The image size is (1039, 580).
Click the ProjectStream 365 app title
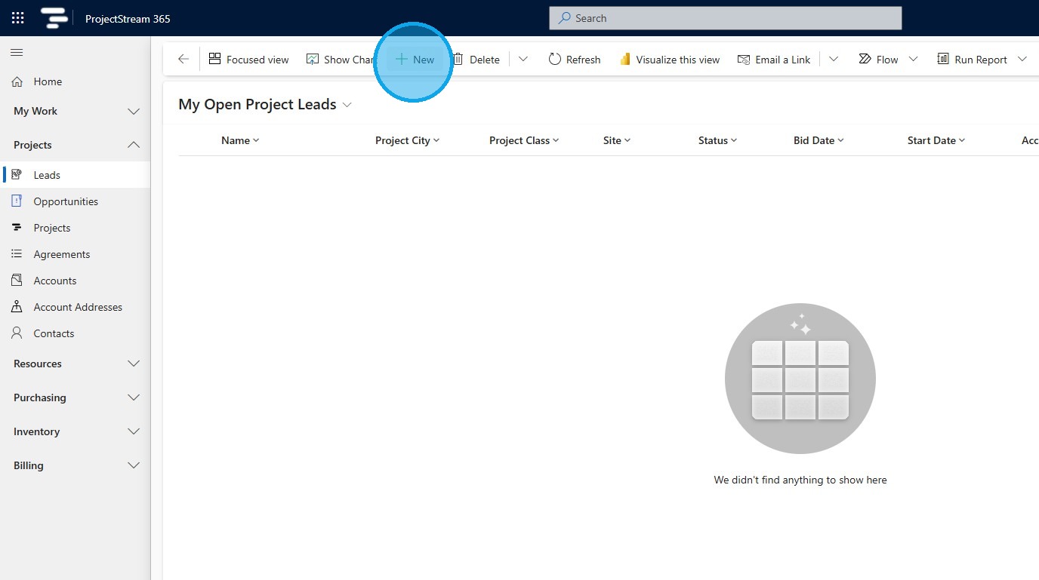coord(128,19)
